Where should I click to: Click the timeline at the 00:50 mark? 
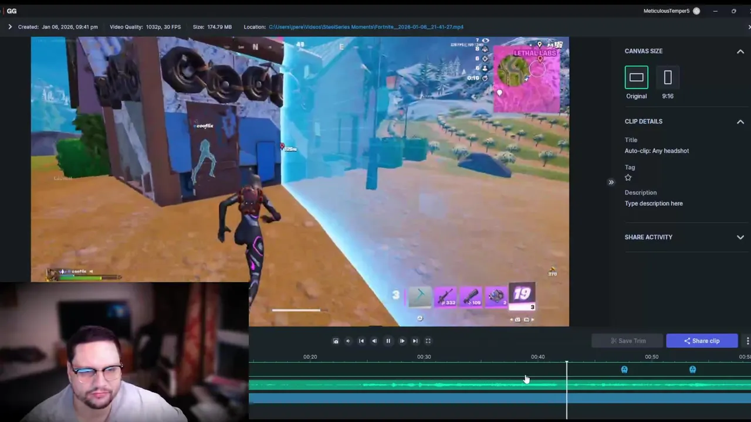click(x=651, y=357)
